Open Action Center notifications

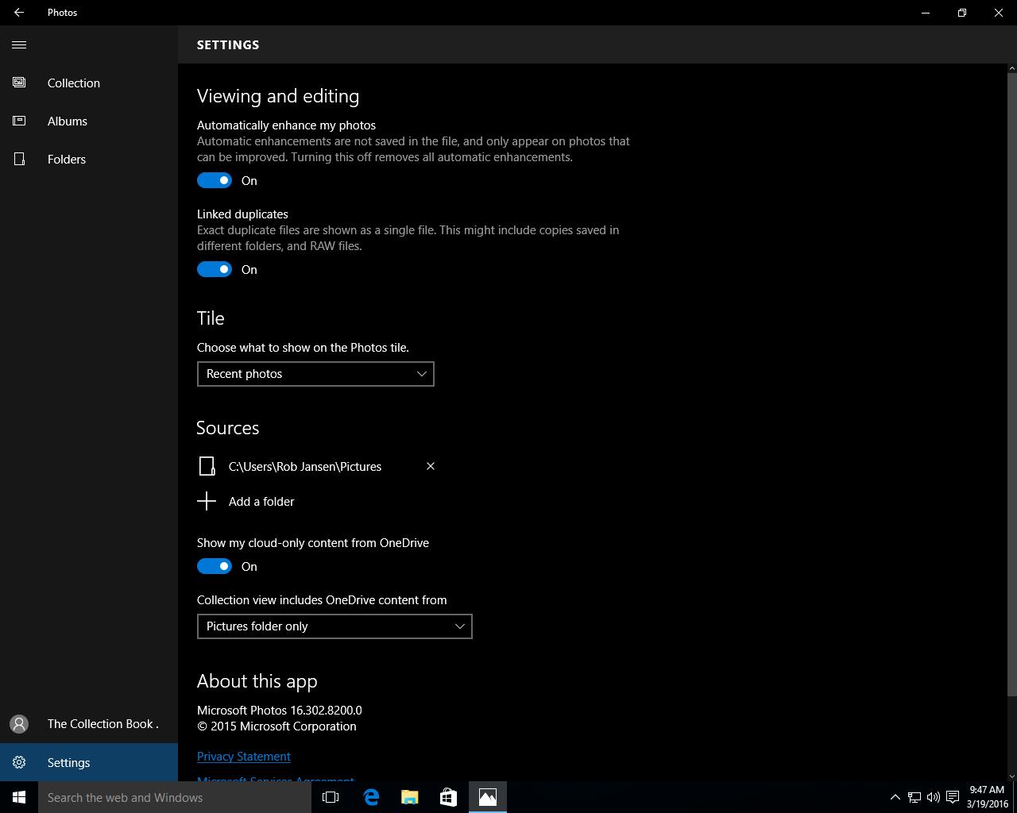[952, 797]
